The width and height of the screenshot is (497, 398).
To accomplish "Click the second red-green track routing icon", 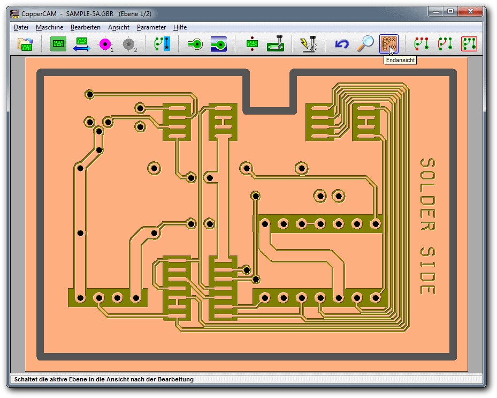I will click(445, 44).
